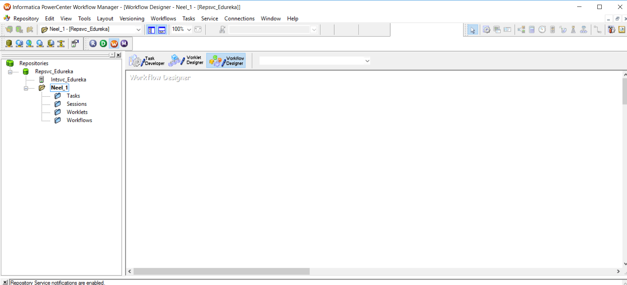
Task: Collapse the Repsvc_Edureka repository node
Action: (10, 72)
